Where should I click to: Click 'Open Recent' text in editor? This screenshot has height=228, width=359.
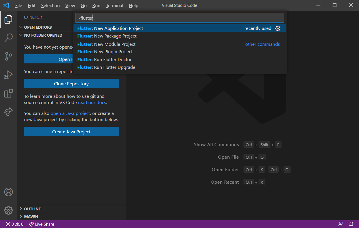tap(225, 182)
